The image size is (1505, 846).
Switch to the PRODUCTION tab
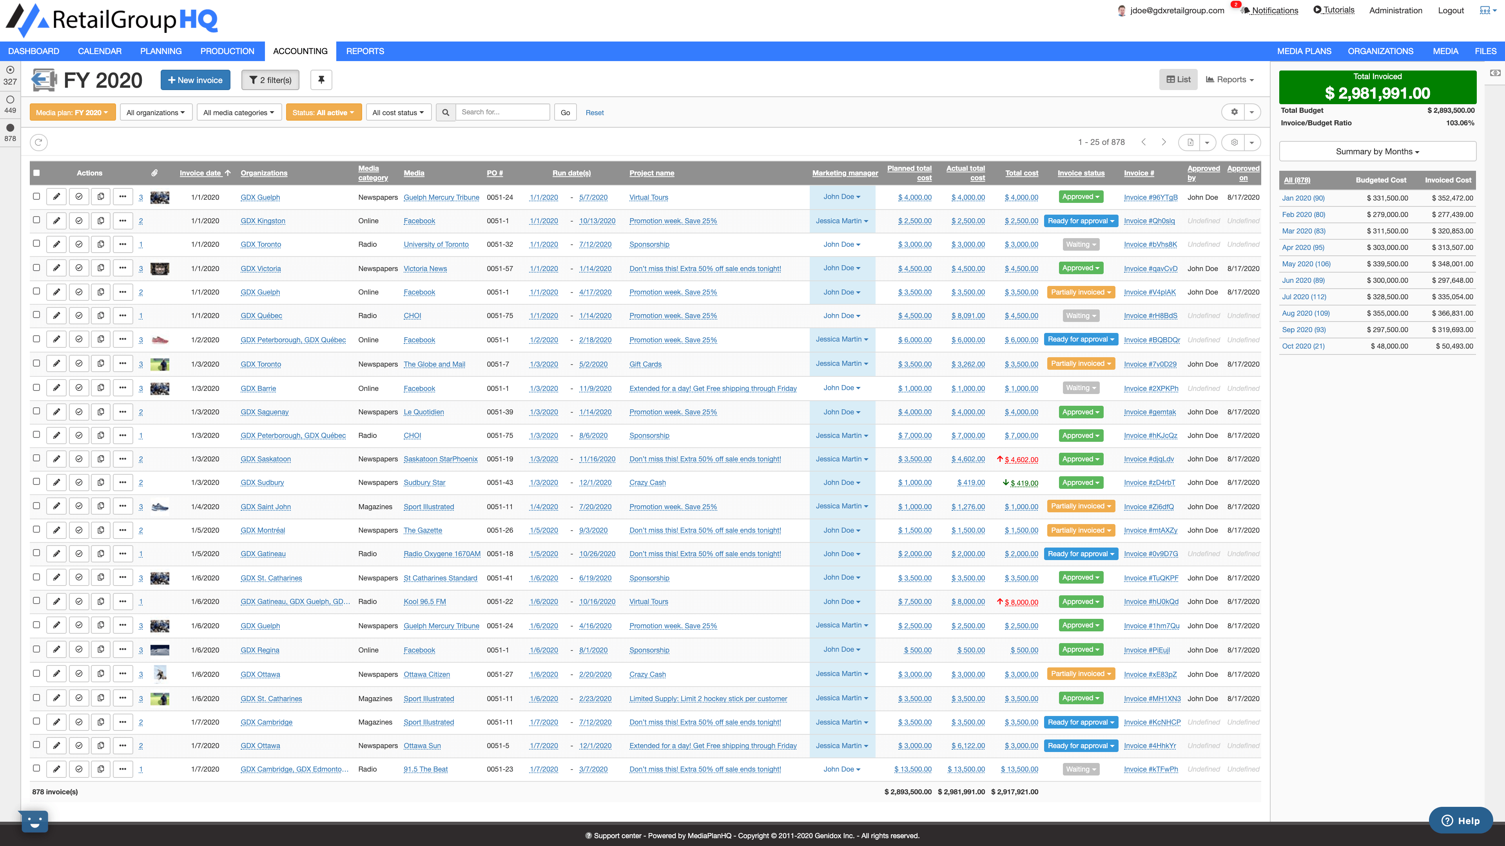[x=227, y=51]
